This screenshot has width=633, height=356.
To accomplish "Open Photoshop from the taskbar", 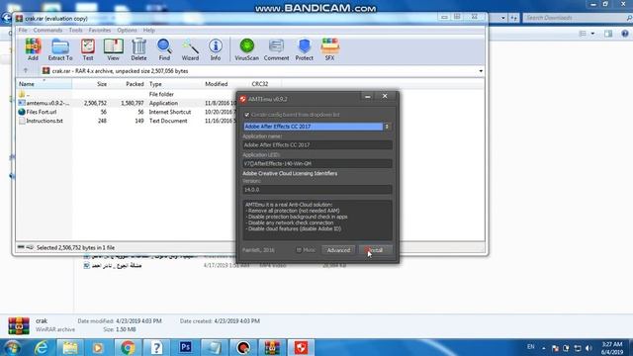I will (x=185, y=347).
